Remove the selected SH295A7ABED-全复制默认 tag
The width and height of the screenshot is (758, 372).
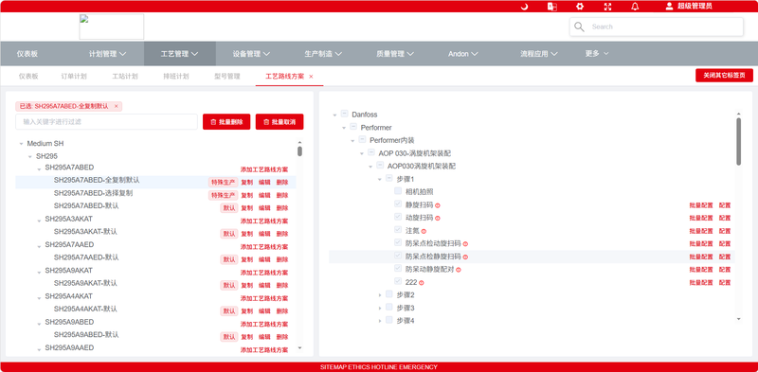coord(116,106)
